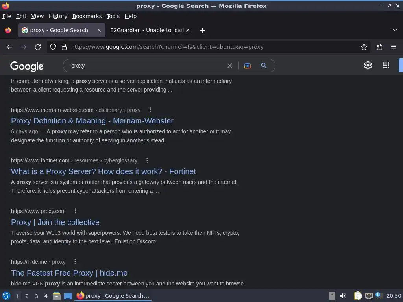Clear the Google search box text
The height and width of the screenshot is (302, 403).
pyautogui.click(x=230, y=66)
